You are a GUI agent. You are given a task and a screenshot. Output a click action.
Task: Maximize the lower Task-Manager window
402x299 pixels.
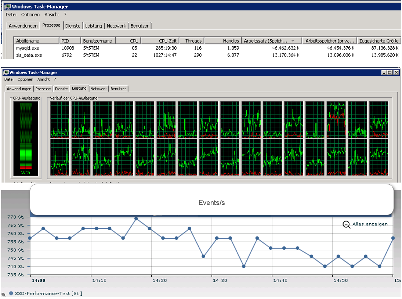(390, 73)
